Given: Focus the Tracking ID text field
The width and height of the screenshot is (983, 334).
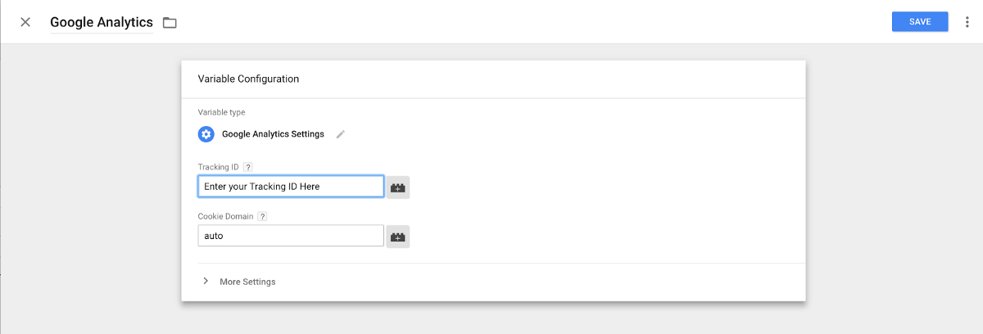Looking at the screenshot, I should point(291,187).
